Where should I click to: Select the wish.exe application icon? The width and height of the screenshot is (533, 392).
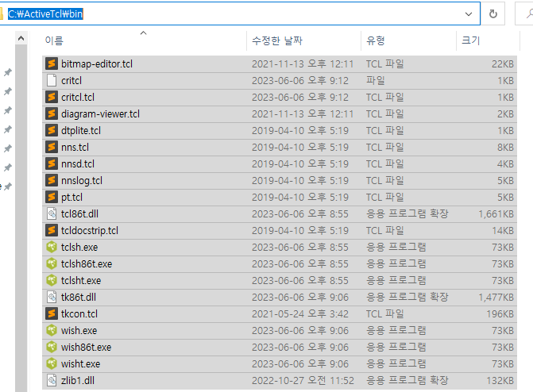pos(52,330)
